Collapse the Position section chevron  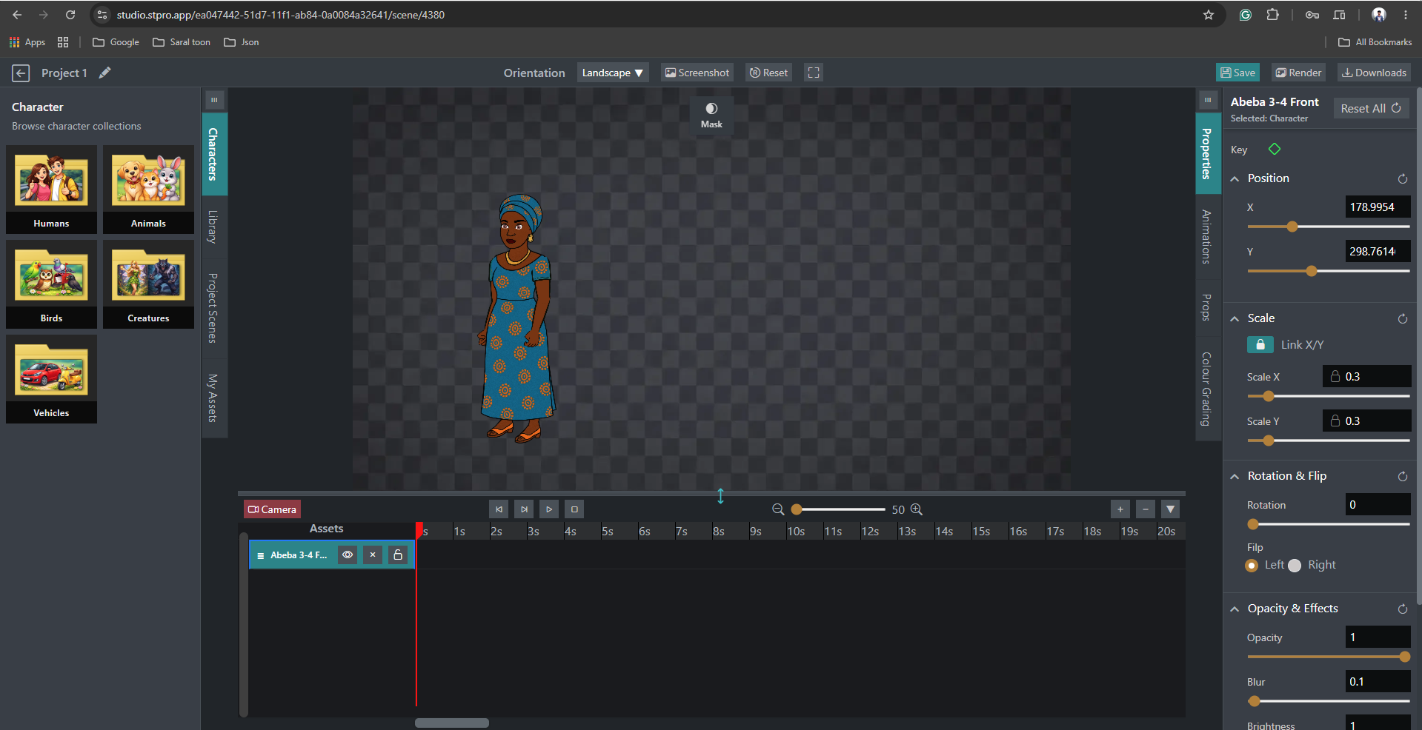pyautogui.click(x=1235, y=179)
